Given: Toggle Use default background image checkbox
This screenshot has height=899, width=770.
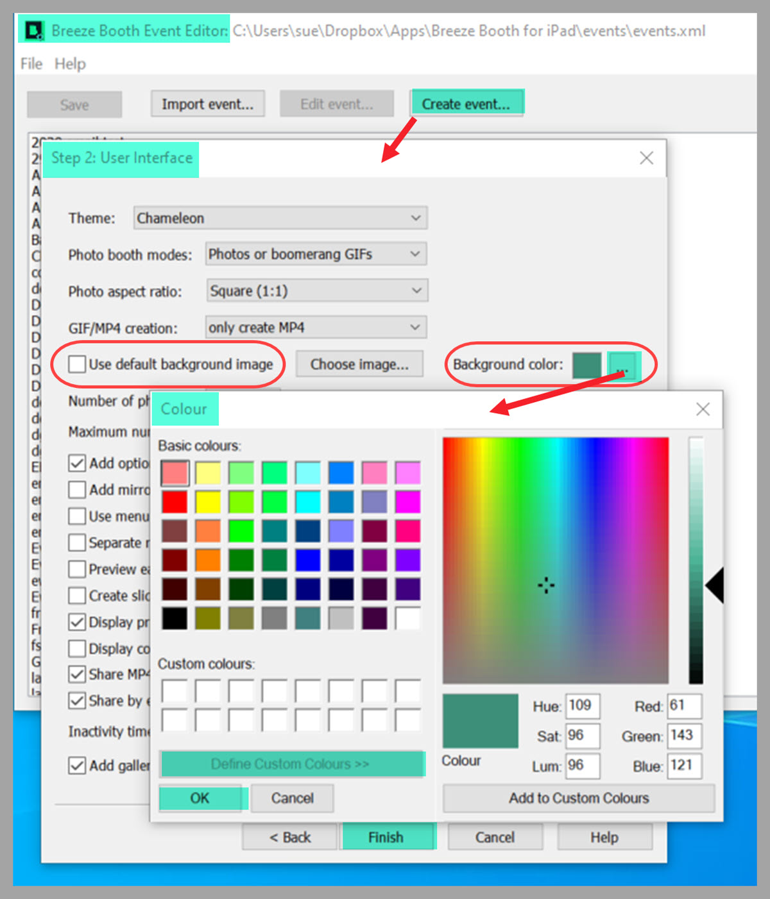Looking at the screenshot, I should (x=77, y=364).
